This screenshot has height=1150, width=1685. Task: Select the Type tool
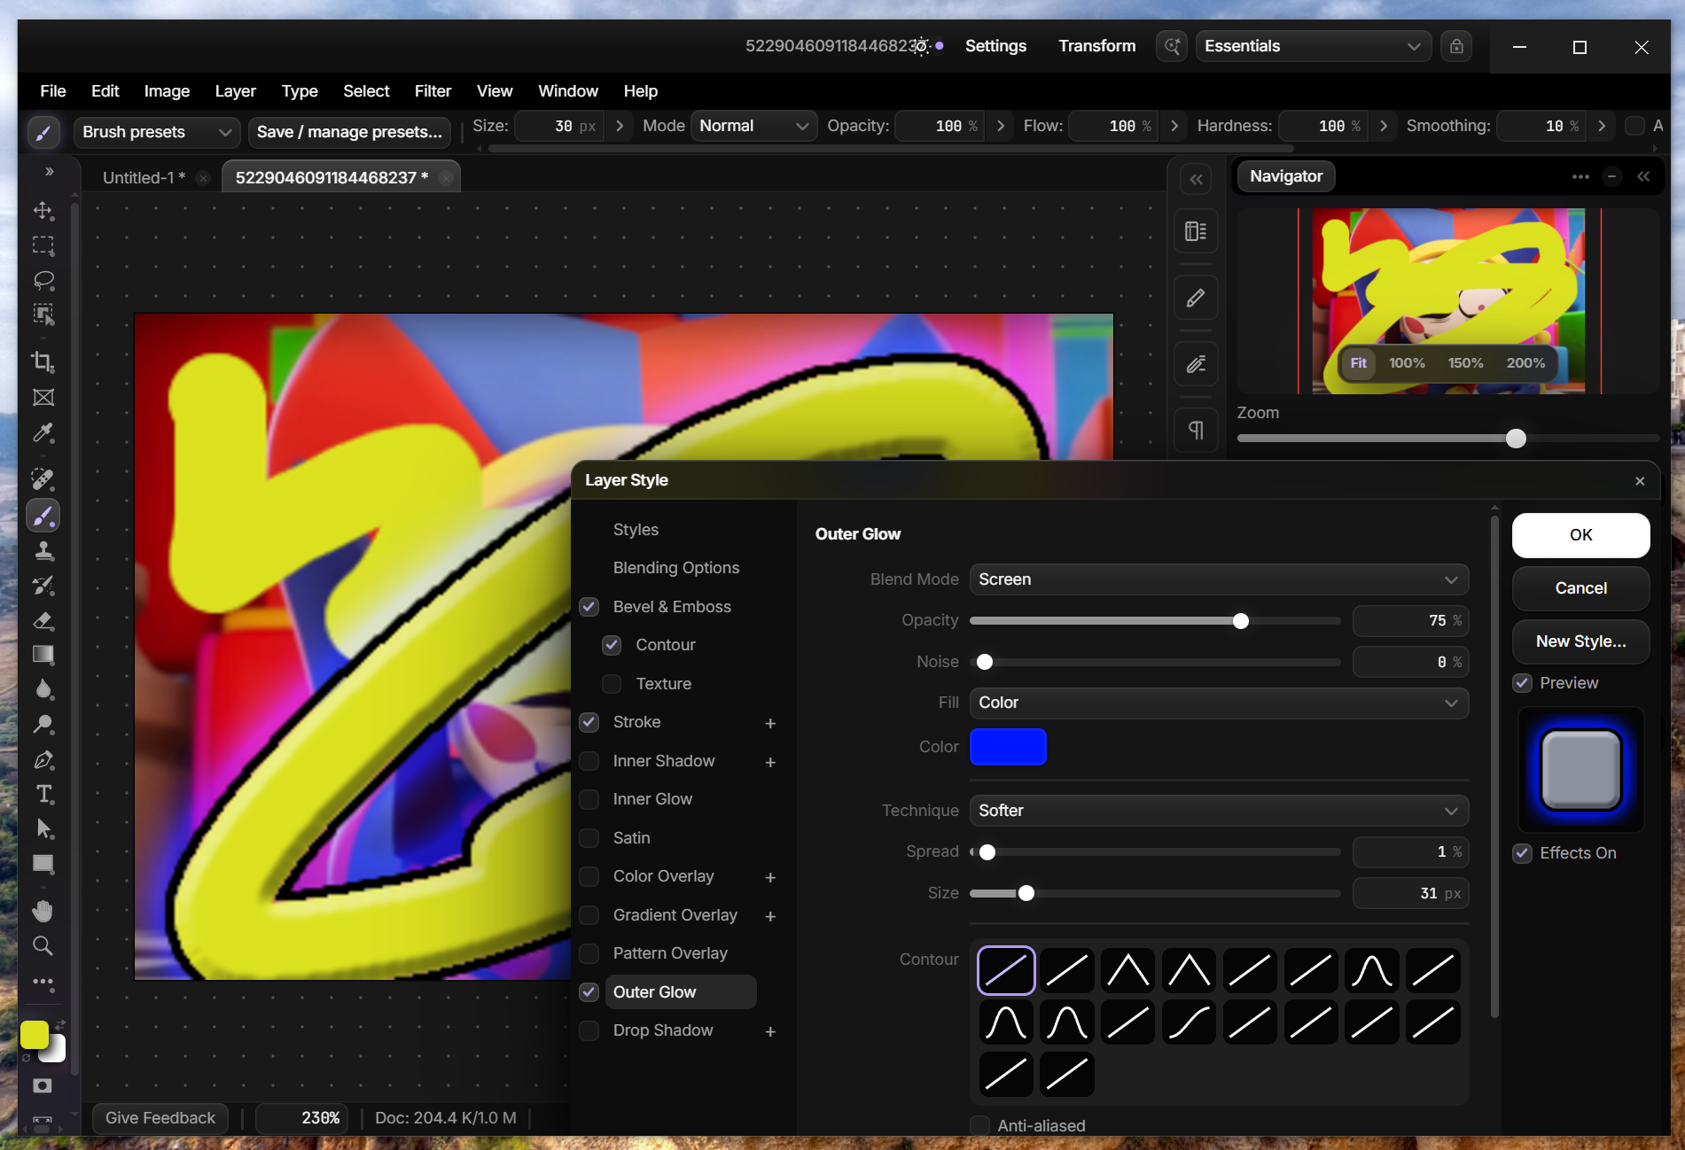pos(43,794)
